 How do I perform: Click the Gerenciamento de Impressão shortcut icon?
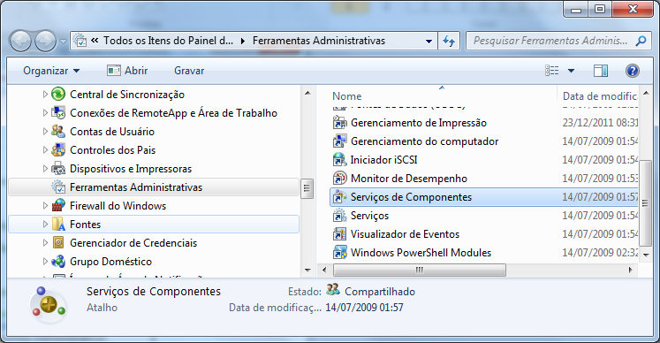339,123
